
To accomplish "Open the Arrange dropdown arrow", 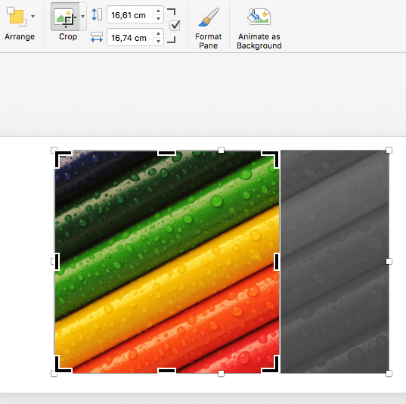I will [33, 17].
